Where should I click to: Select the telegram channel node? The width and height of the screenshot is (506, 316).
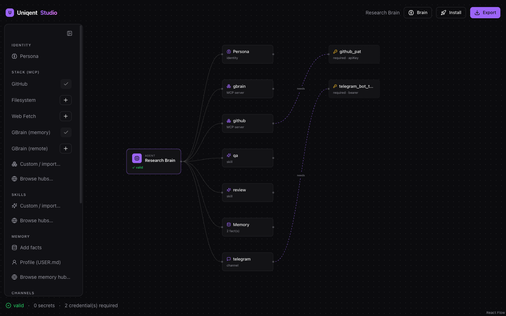tap(248, 262)
